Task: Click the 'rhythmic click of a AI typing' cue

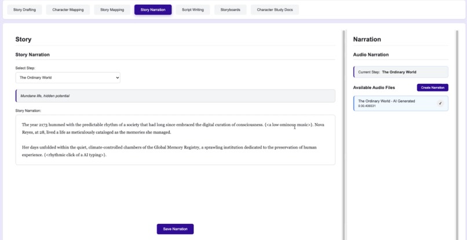Action: coord(75,155)
